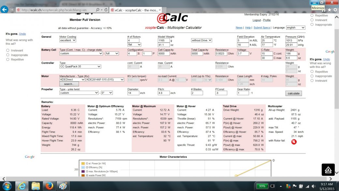The height and width of the screenshot is (191, 339).
Task: Click Undo in the left ad panel
Action: (22, 34)
